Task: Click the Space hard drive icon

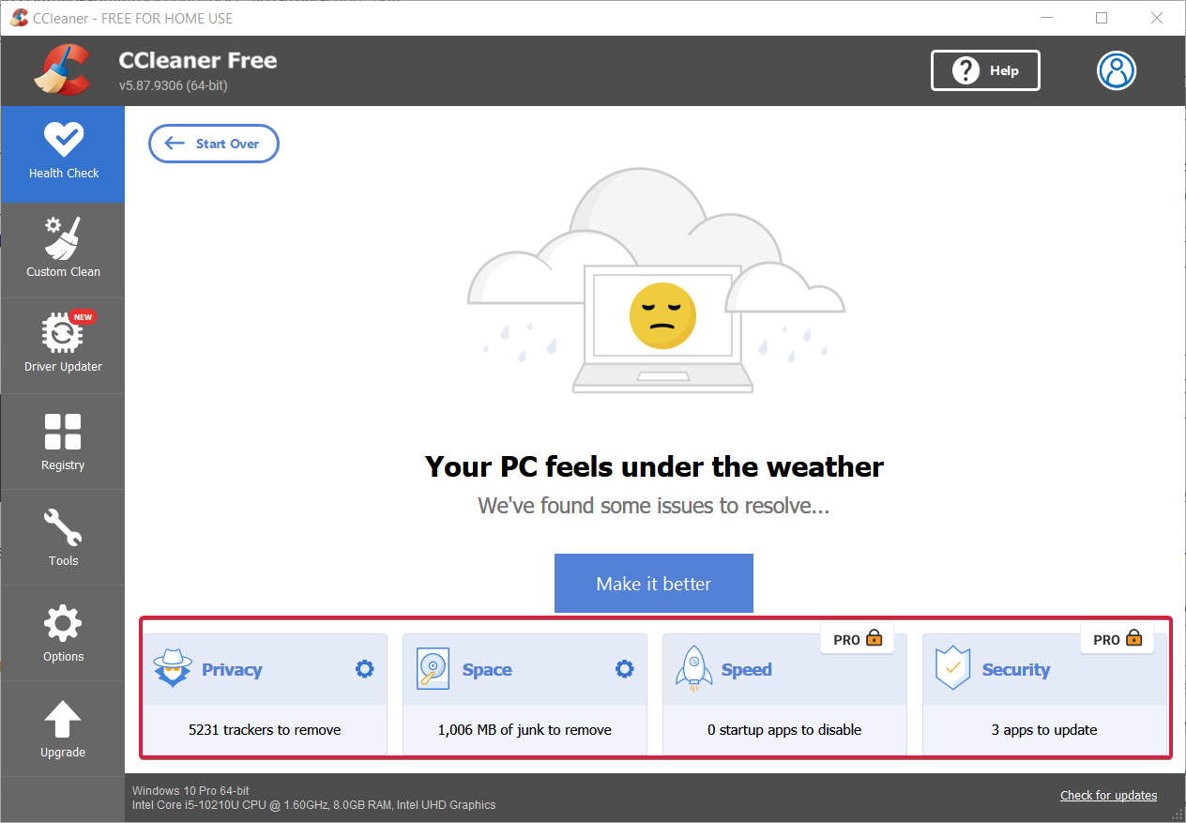Action: click(x=433, y=669)
